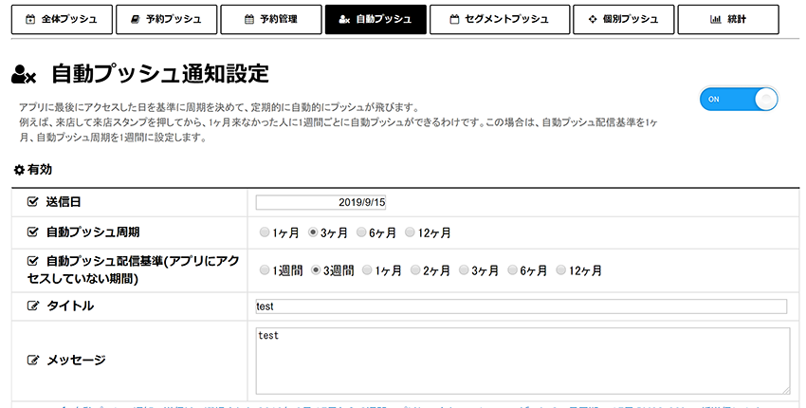
Task: Click the タイトル text input field
Action: click(x=522, y=306)
